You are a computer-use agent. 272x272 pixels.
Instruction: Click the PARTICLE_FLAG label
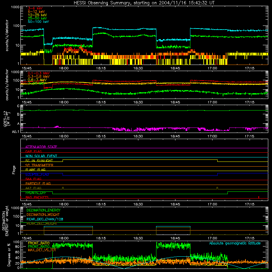pyautogui.click(x=38, y=183)
